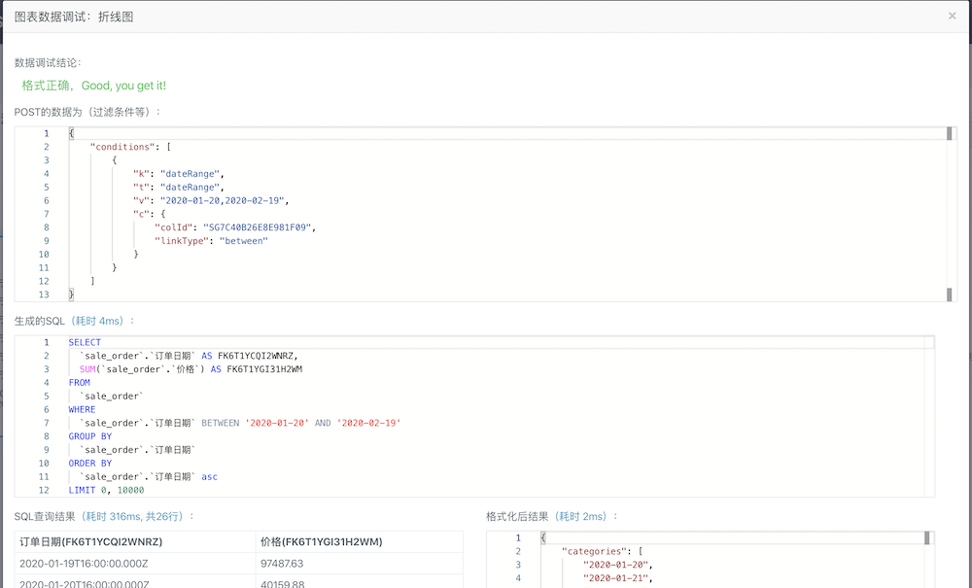Image resolution: width=972 pixels, height=588 pixels.
Task: Click the 订单日期 AS FK6T1YCQI2WNRZ line
Action: (x=189, y=357)
